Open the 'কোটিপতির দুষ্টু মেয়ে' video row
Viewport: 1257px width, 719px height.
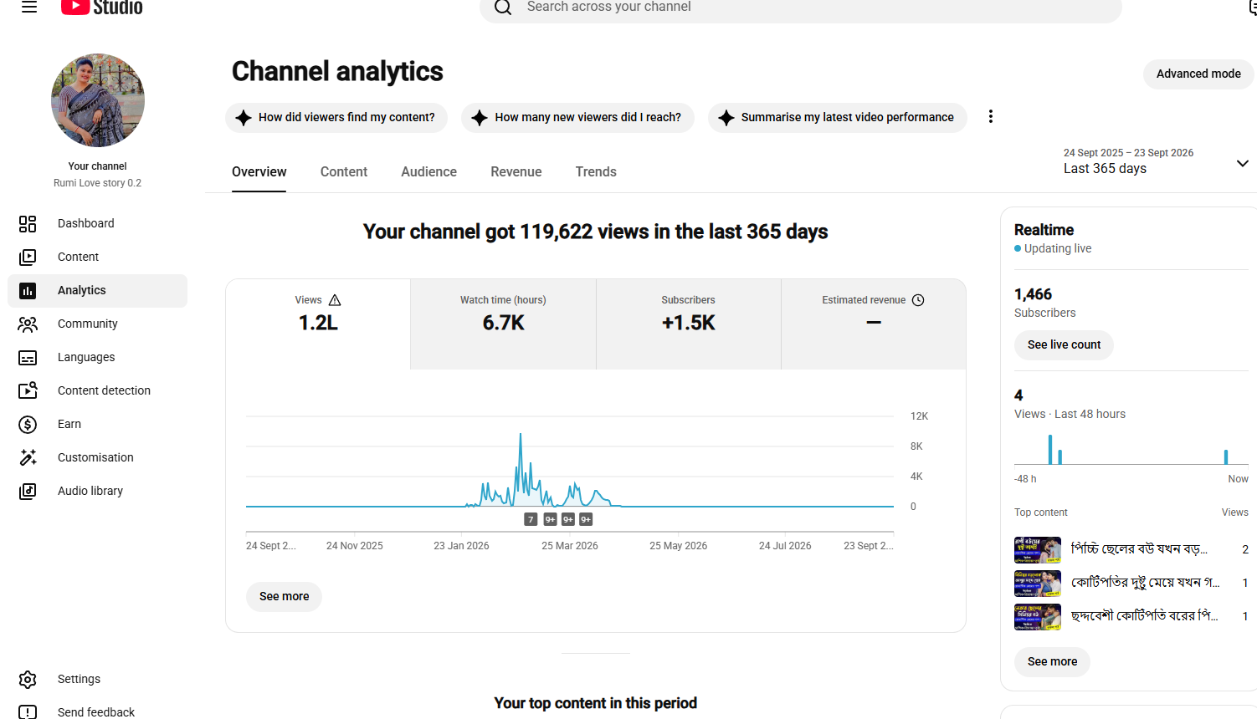1131,583
